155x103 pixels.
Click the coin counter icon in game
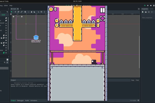(x=51, y=9)
